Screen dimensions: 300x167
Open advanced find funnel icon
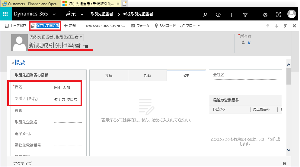(245, 14)
